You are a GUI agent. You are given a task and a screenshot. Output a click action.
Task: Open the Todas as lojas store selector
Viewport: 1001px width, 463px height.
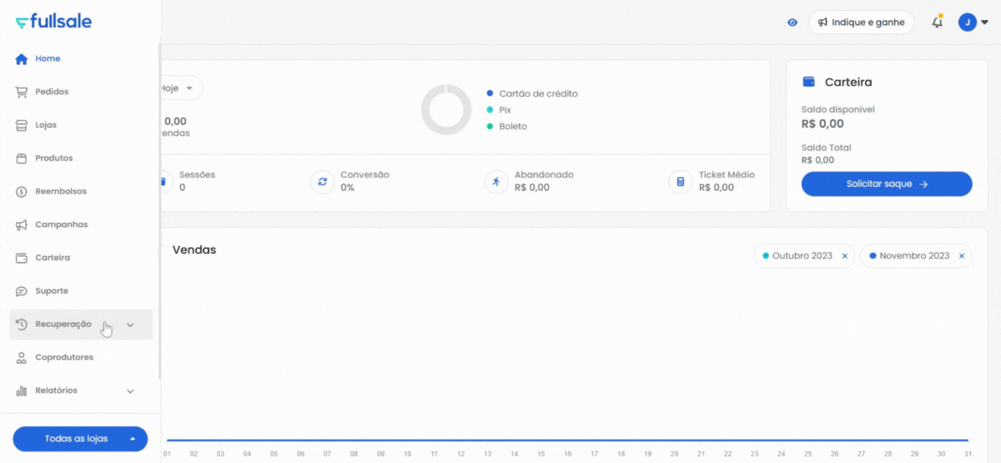pos(80,439)
